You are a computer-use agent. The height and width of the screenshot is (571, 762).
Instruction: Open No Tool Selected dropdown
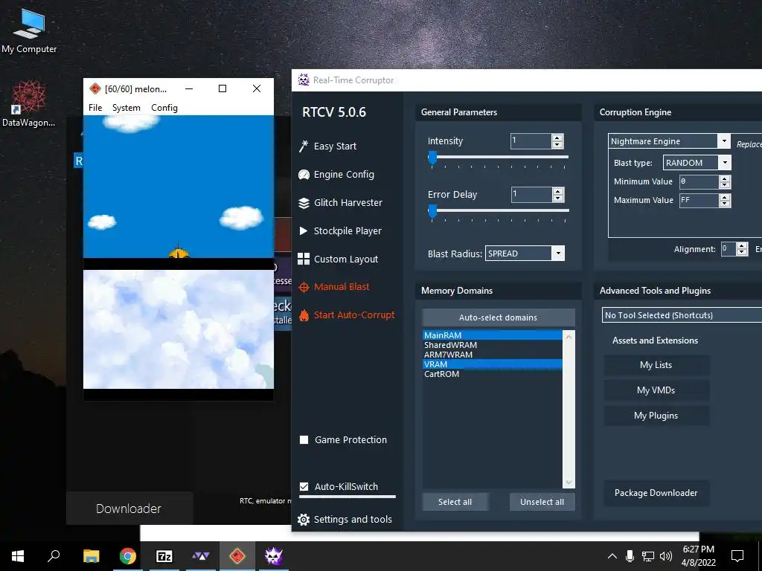tap(682, 315)
